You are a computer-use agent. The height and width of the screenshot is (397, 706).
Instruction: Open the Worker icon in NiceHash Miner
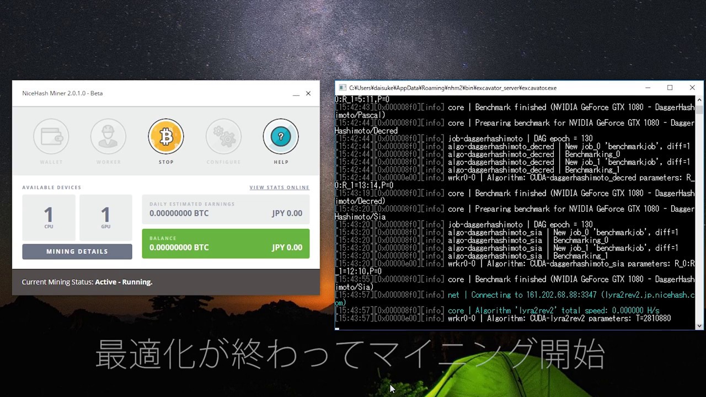pos(109,136)
